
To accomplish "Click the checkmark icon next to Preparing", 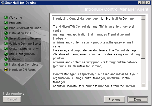I will coord(6,23).
